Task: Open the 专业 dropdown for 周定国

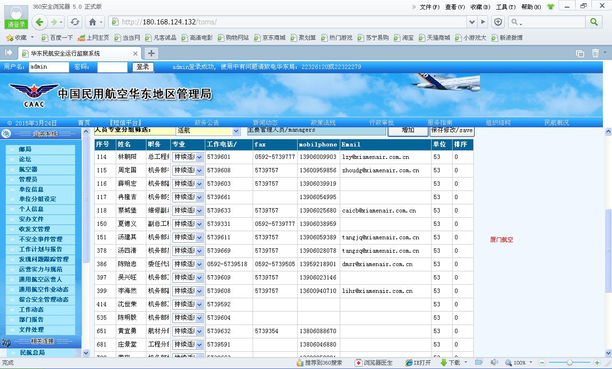Action: pyautogui.click(x=200, y=170)
